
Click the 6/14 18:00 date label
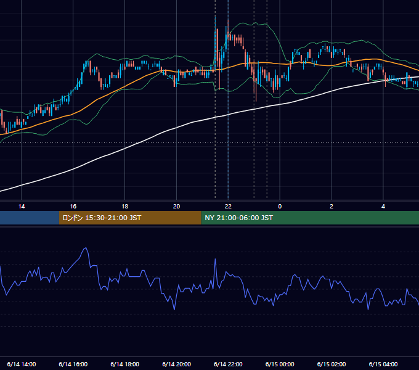pos(125,364)
